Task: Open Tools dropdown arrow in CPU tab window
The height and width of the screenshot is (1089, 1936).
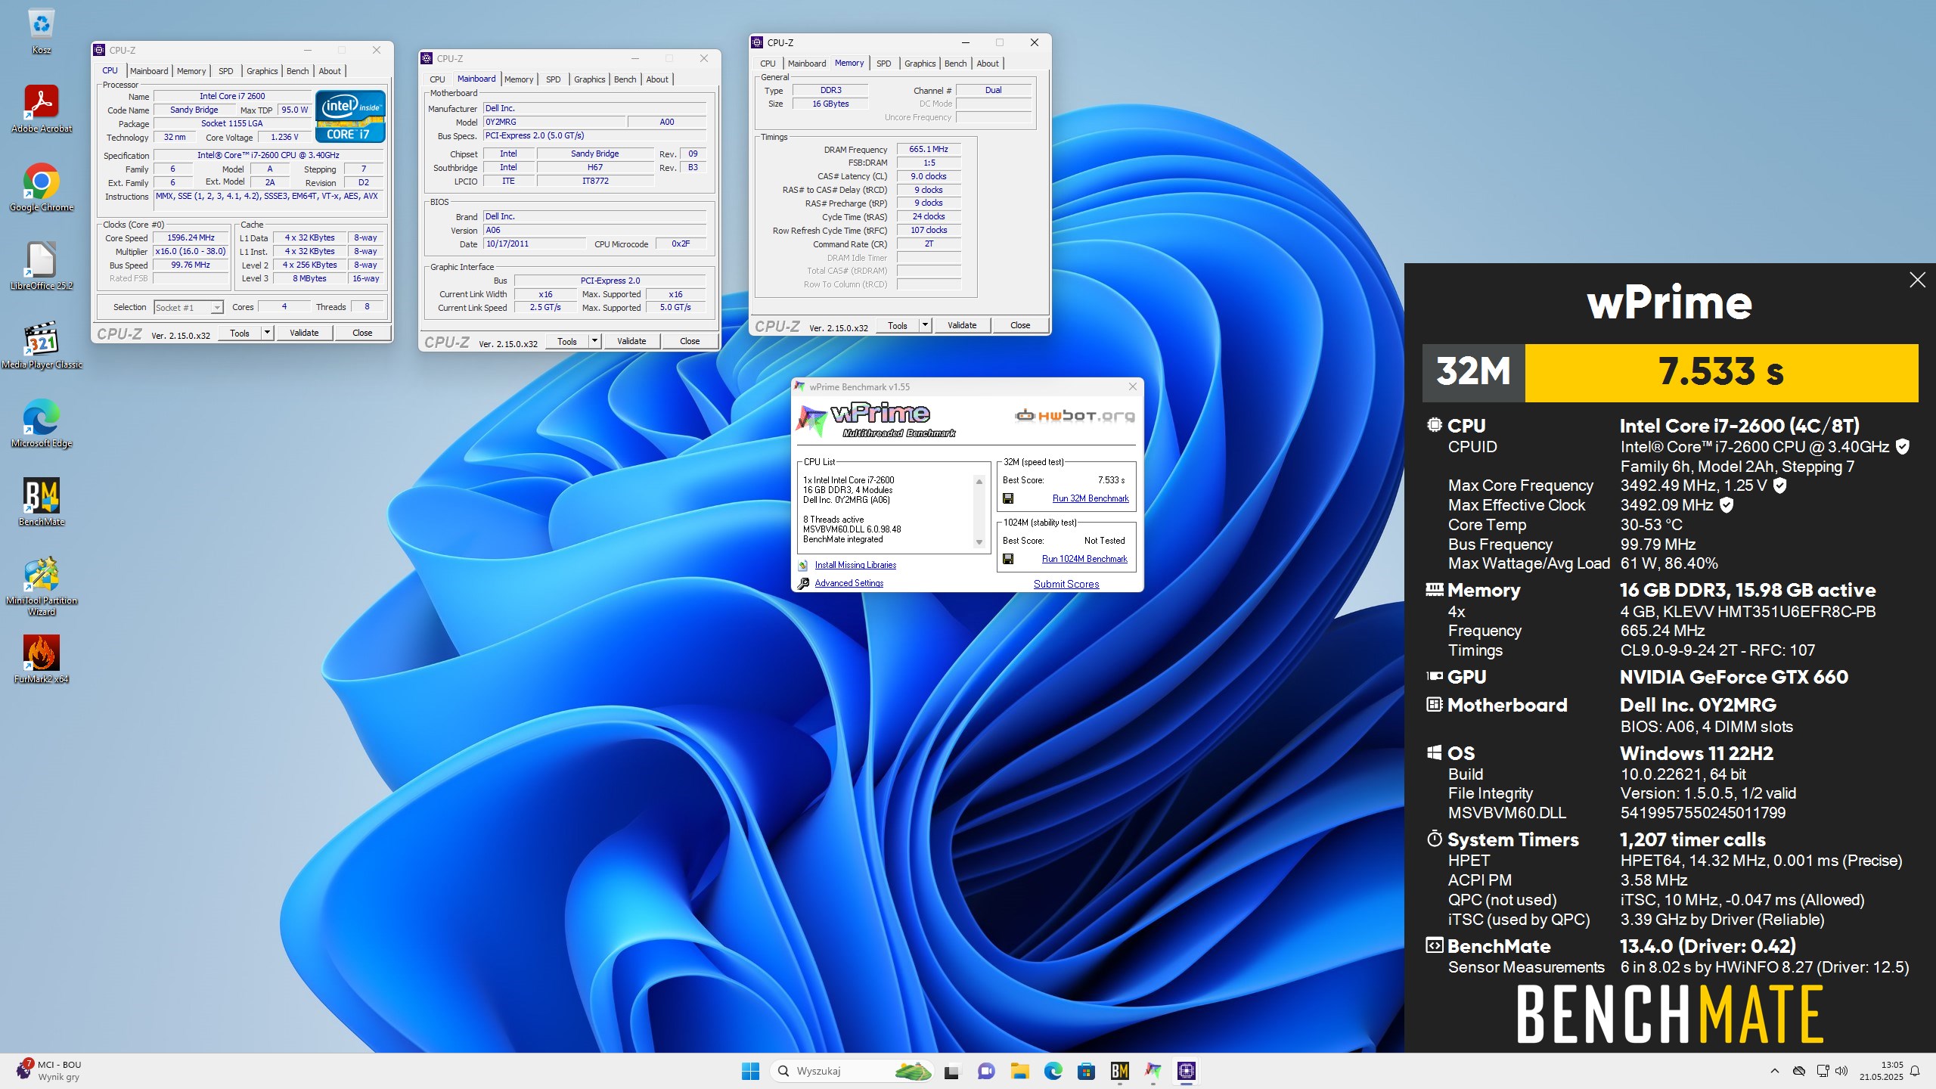Action: (x=267, y=333)
